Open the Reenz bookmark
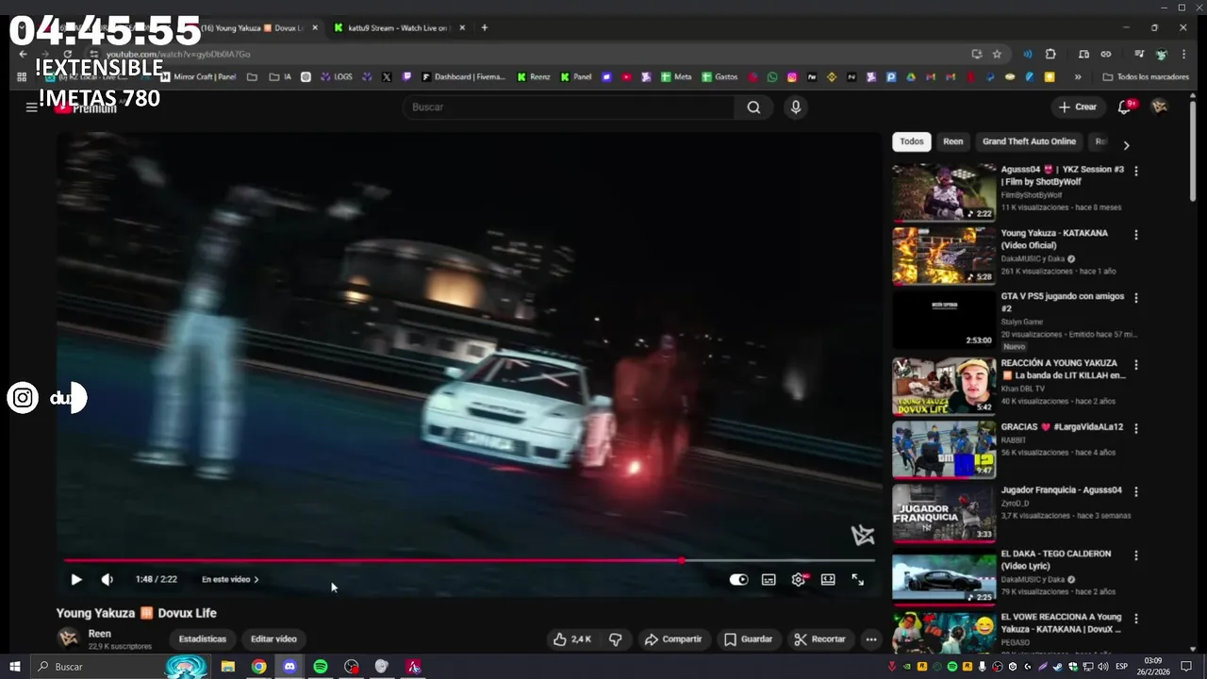The image size is (1207, 679). click(x=534, y=77)
